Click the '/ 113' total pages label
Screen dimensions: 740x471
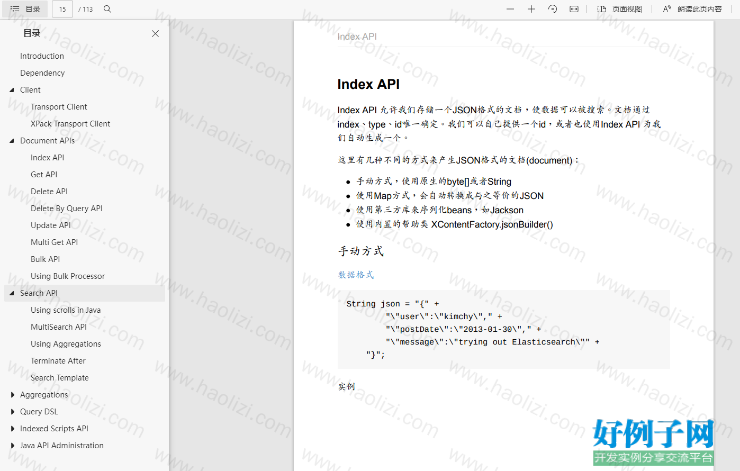tap(85, 9)
